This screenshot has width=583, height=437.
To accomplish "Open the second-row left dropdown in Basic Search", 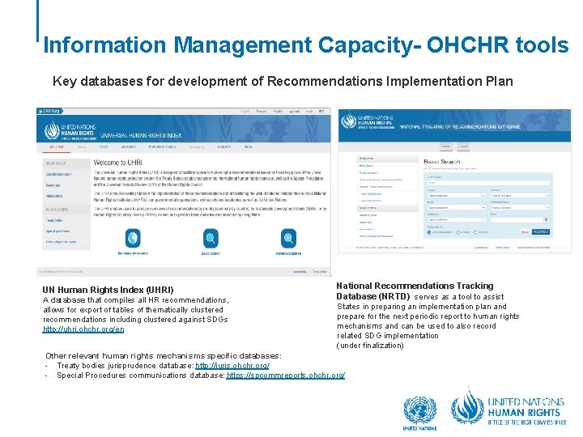I will pos(457,208).
